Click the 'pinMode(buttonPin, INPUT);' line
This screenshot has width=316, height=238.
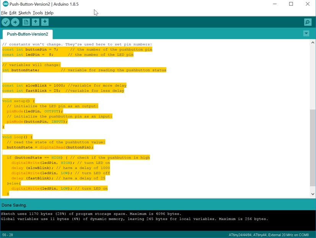37,122
